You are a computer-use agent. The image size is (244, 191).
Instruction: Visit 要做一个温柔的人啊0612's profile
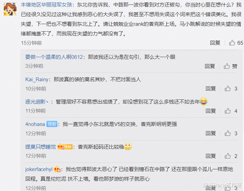54,57
